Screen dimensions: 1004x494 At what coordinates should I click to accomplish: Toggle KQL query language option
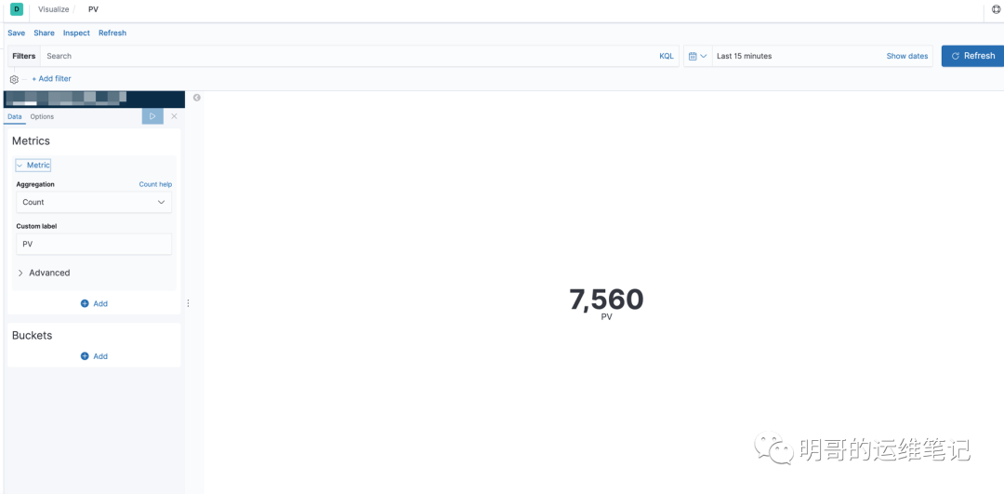click(x=666, y=56)
